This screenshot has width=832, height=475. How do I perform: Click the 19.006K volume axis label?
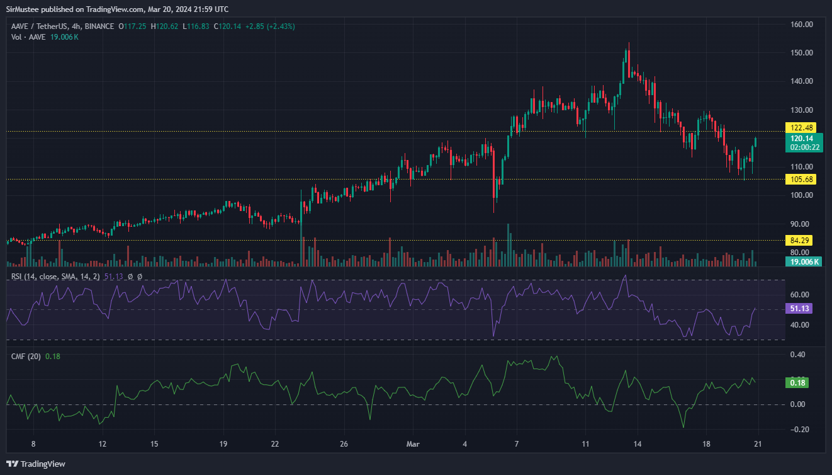pyautogui.click(x=803, y=262)
